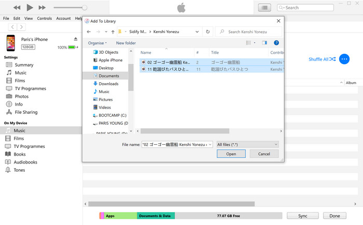Screen dimensions: 363x225
Task: Open dialog help icon
Action: [276, 43]
